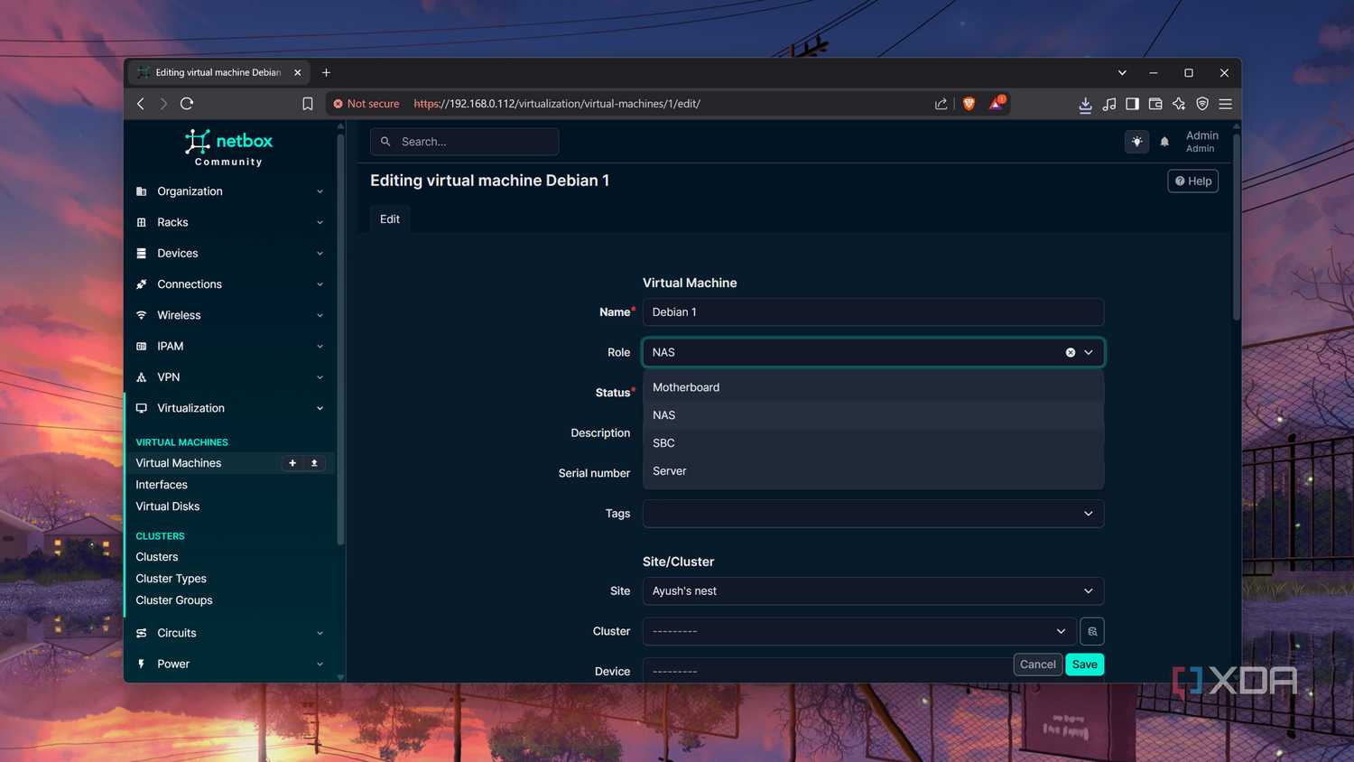Click the Name field Debian 1
Screen dimensions: 1354x762
pos(873,312)
